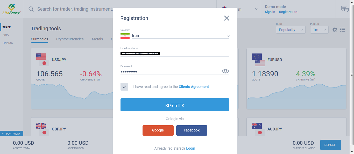Toggle password visibility with the eye icon
354x154 pixels.
(x=225, y=71)
